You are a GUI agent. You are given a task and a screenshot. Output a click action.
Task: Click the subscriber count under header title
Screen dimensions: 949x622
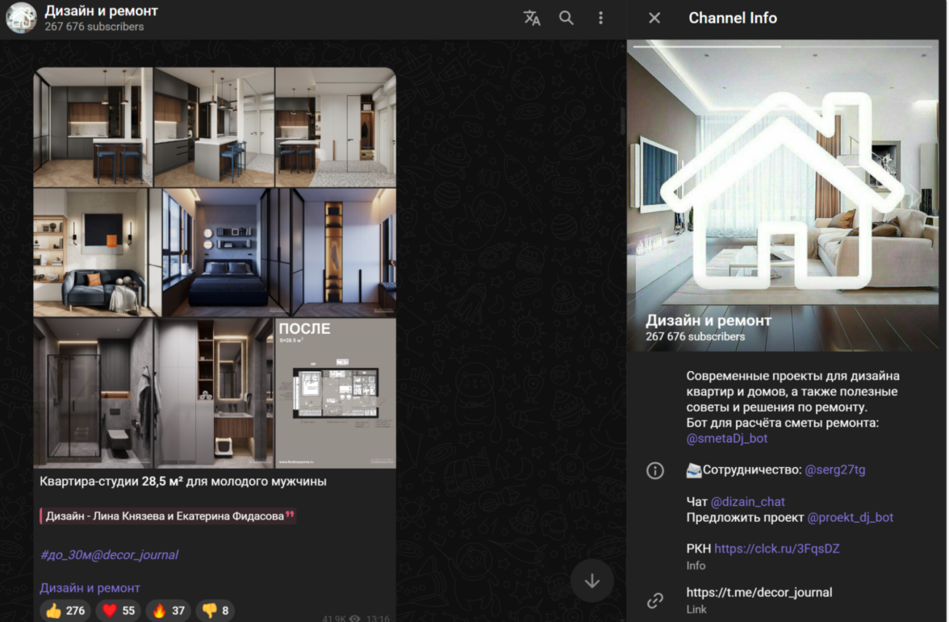pos(94,27)
